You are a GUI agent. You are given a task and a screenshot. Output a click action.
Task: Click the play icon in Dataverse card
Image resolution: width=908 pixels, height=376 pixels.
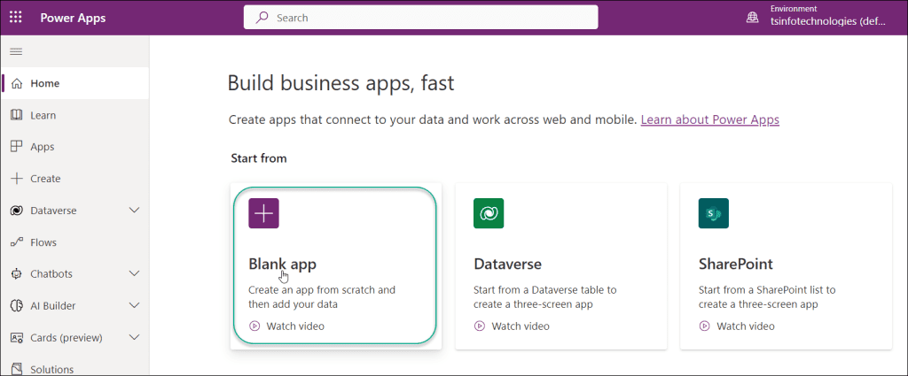[x=480, y=326]
